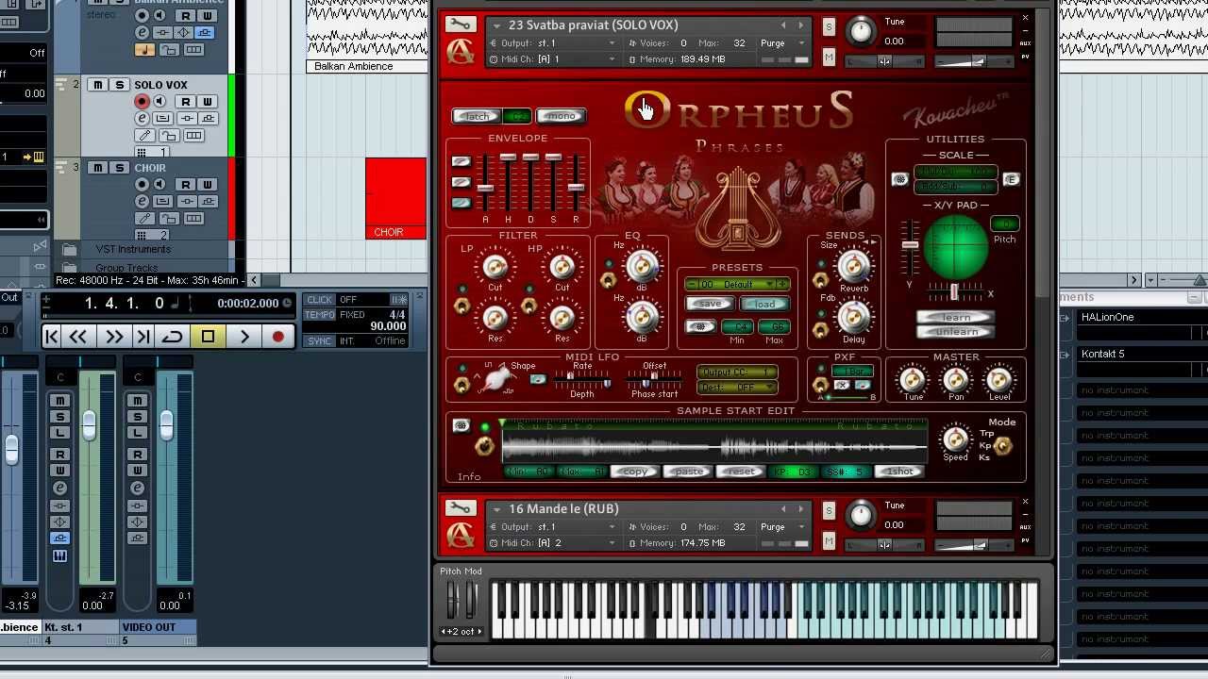1208x679 pixels.
Task: Toggle the latch button in Orpheus
Action: [477, 116]
